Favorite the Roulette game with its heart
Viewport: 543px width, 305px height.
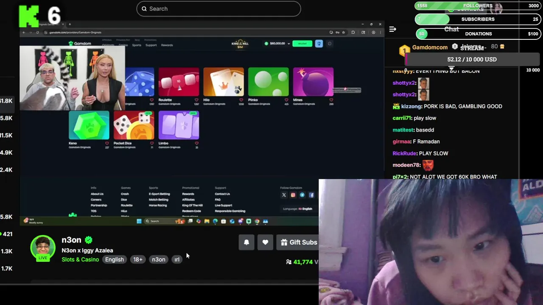coord(196,100)
